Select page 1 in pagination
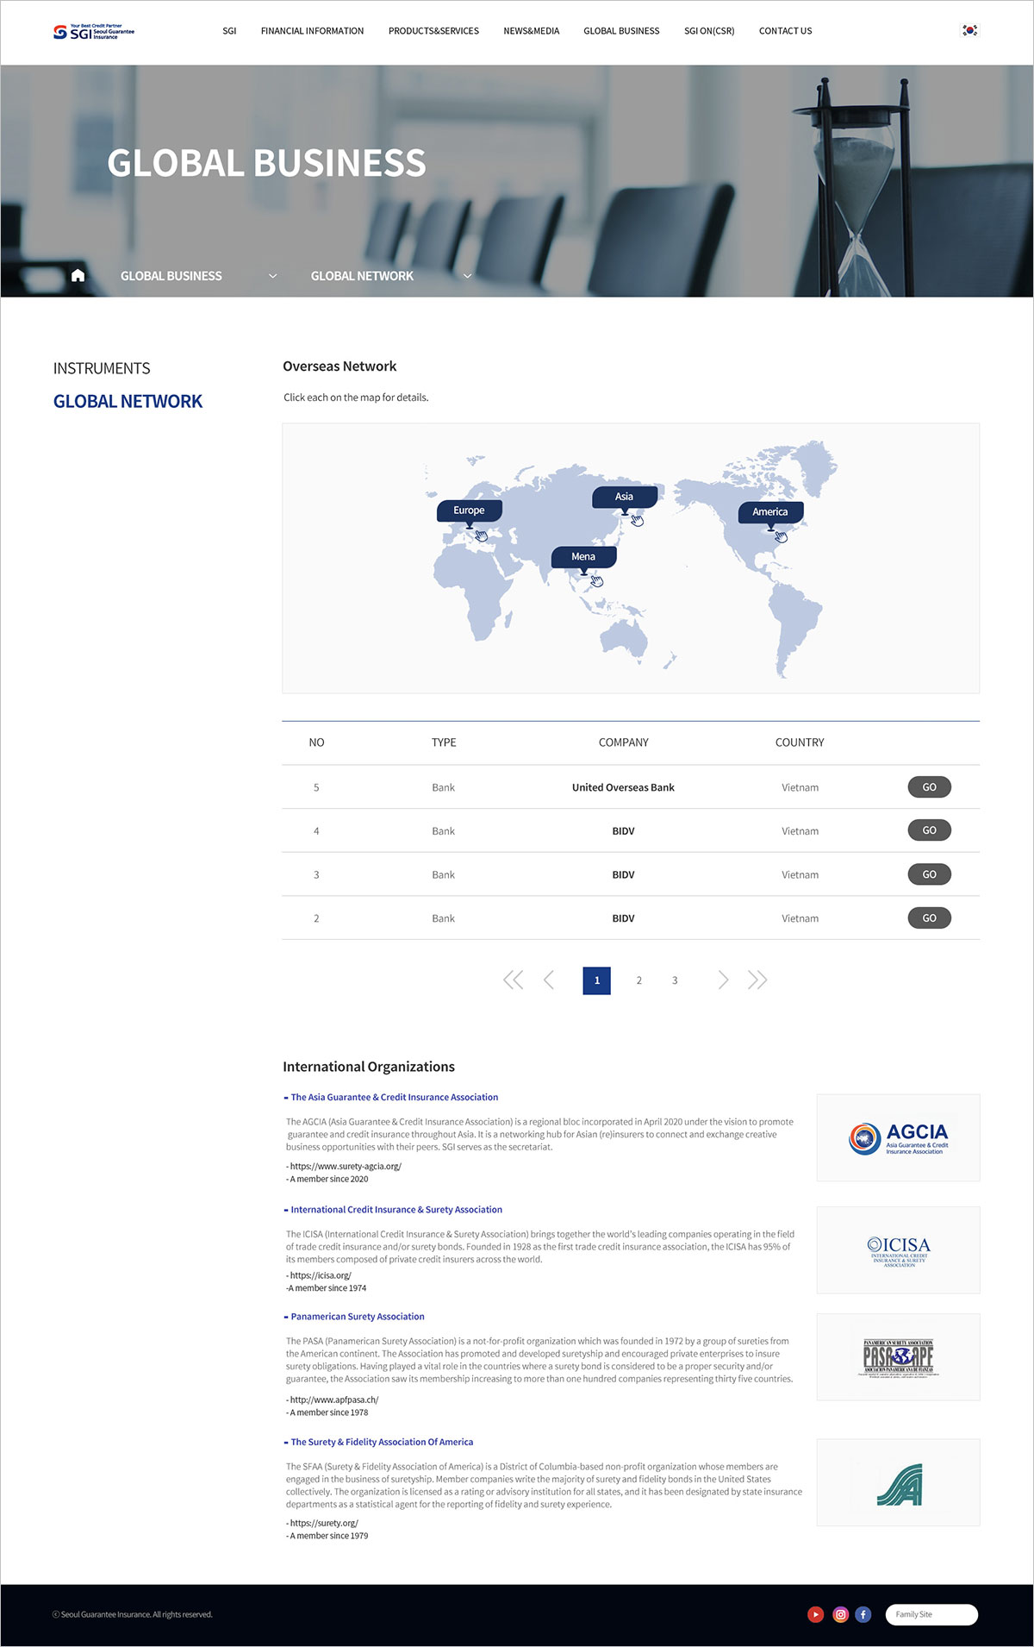 click(597, 980)
